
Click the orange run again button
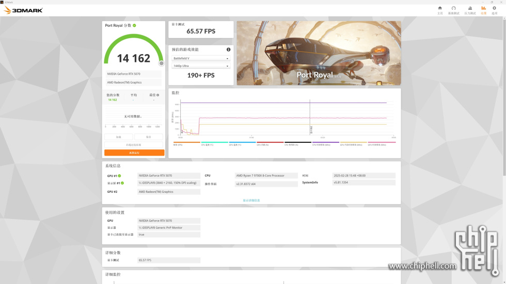(134, 153)
